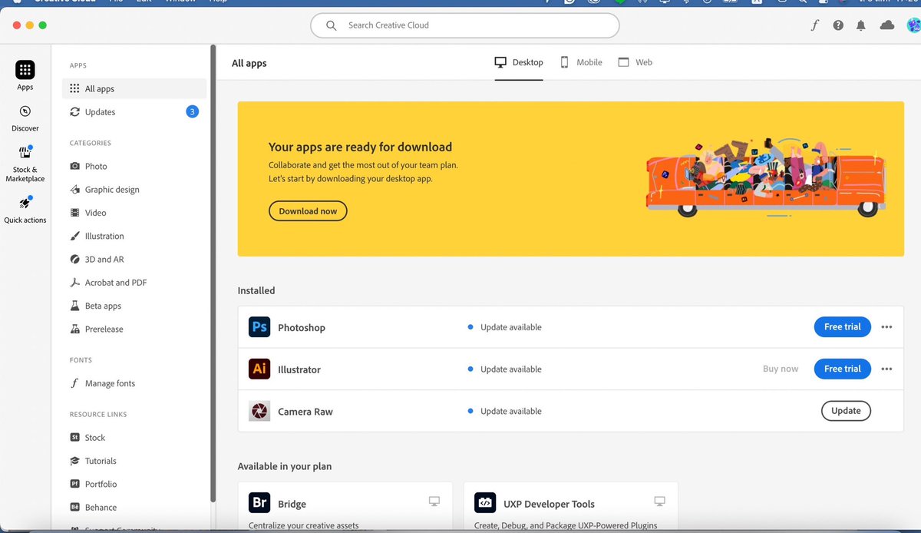This screenshot has width=921, height=533.
Task: Select All apps in the sidebar
Action: click(x=134, y=89)
